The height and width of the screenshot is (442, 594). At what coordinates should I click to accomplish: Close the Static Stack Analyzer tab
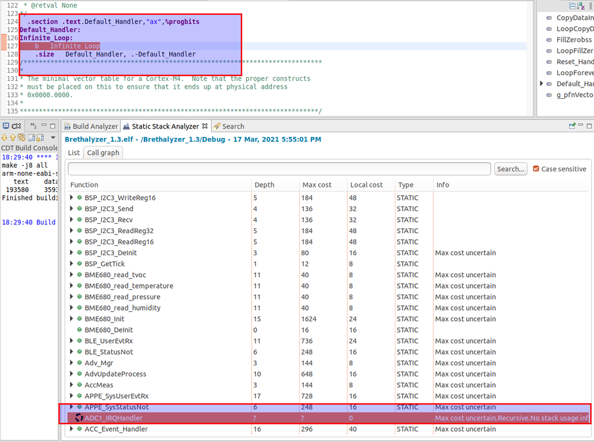pos(205,126)
